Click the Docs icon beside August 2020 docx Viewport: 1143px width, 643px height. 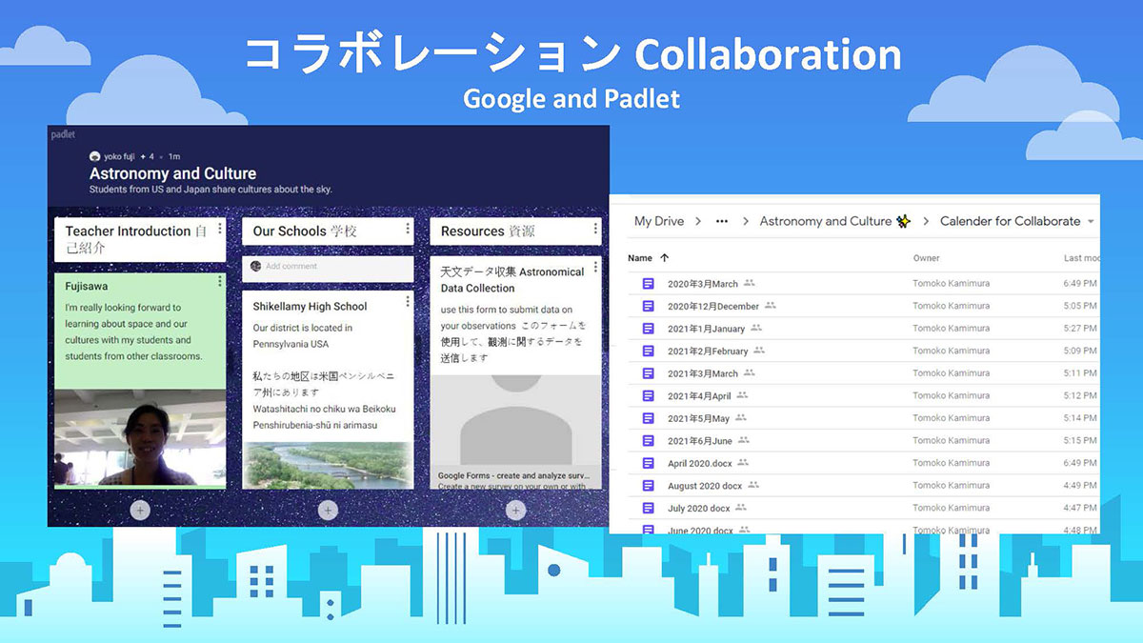click(649, 485)
